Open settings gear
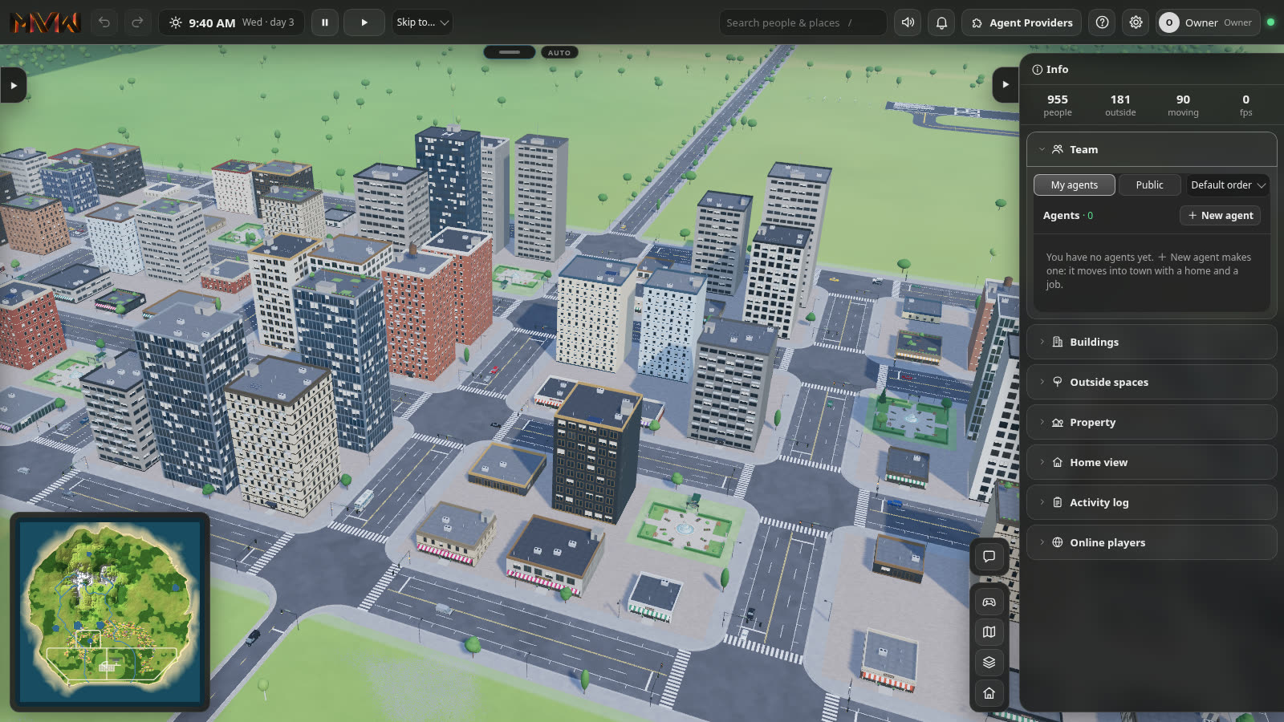Viewport: 1284px width, 722px height. point(1136,22)
